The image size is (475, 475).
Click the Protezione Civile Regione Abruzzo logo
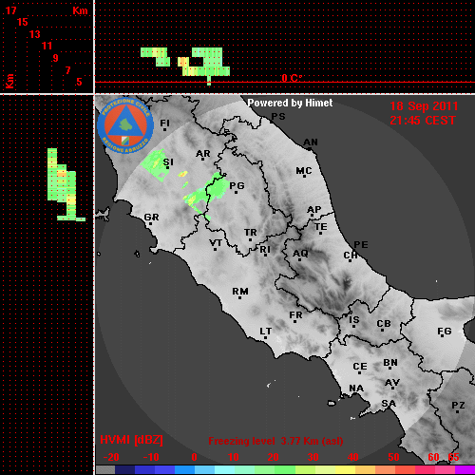[125, 125]
